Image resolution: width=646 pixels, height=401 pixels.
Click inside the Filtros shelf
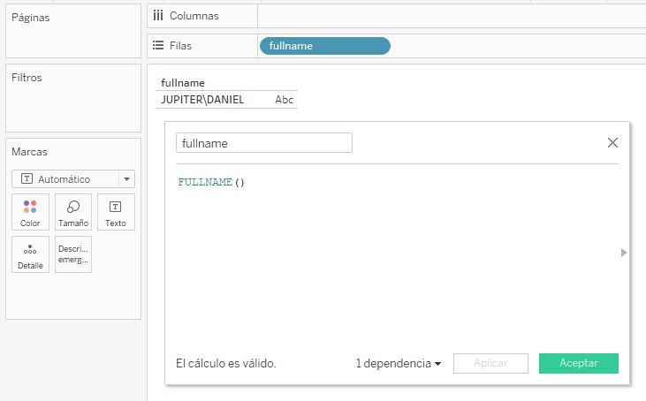pos(72,106)
